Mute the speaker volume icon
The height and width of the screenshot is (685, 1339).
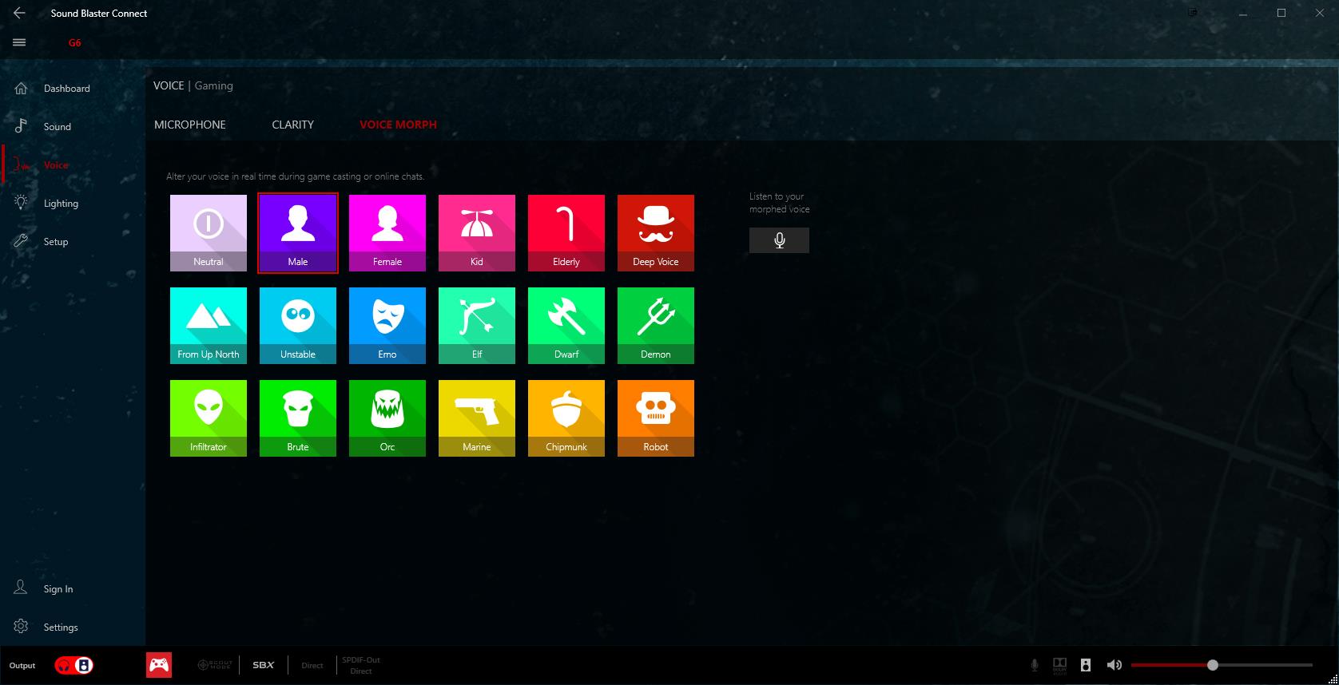coord(1114,665)
